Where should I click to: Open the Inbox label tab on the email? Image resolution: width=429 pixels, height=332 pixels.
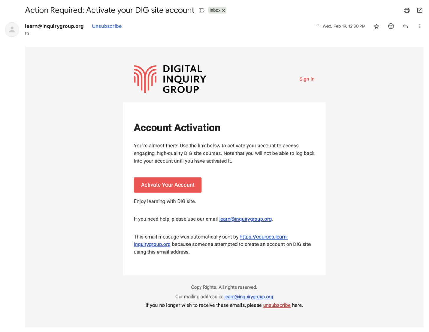tap(215, 10)
